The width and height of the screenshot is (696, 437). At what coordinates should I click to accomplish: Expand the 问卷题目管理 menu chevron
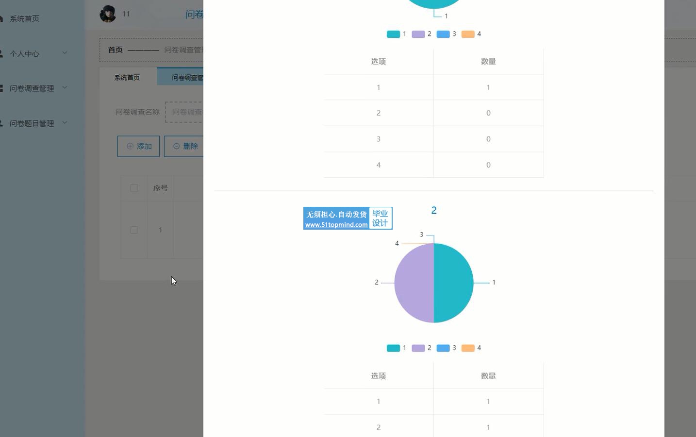pos(65,123)
